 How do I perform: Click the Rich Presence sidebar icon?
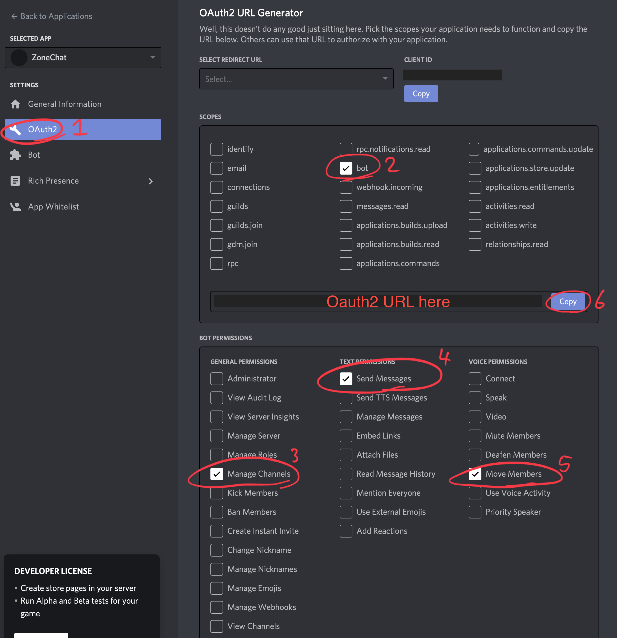16,181
